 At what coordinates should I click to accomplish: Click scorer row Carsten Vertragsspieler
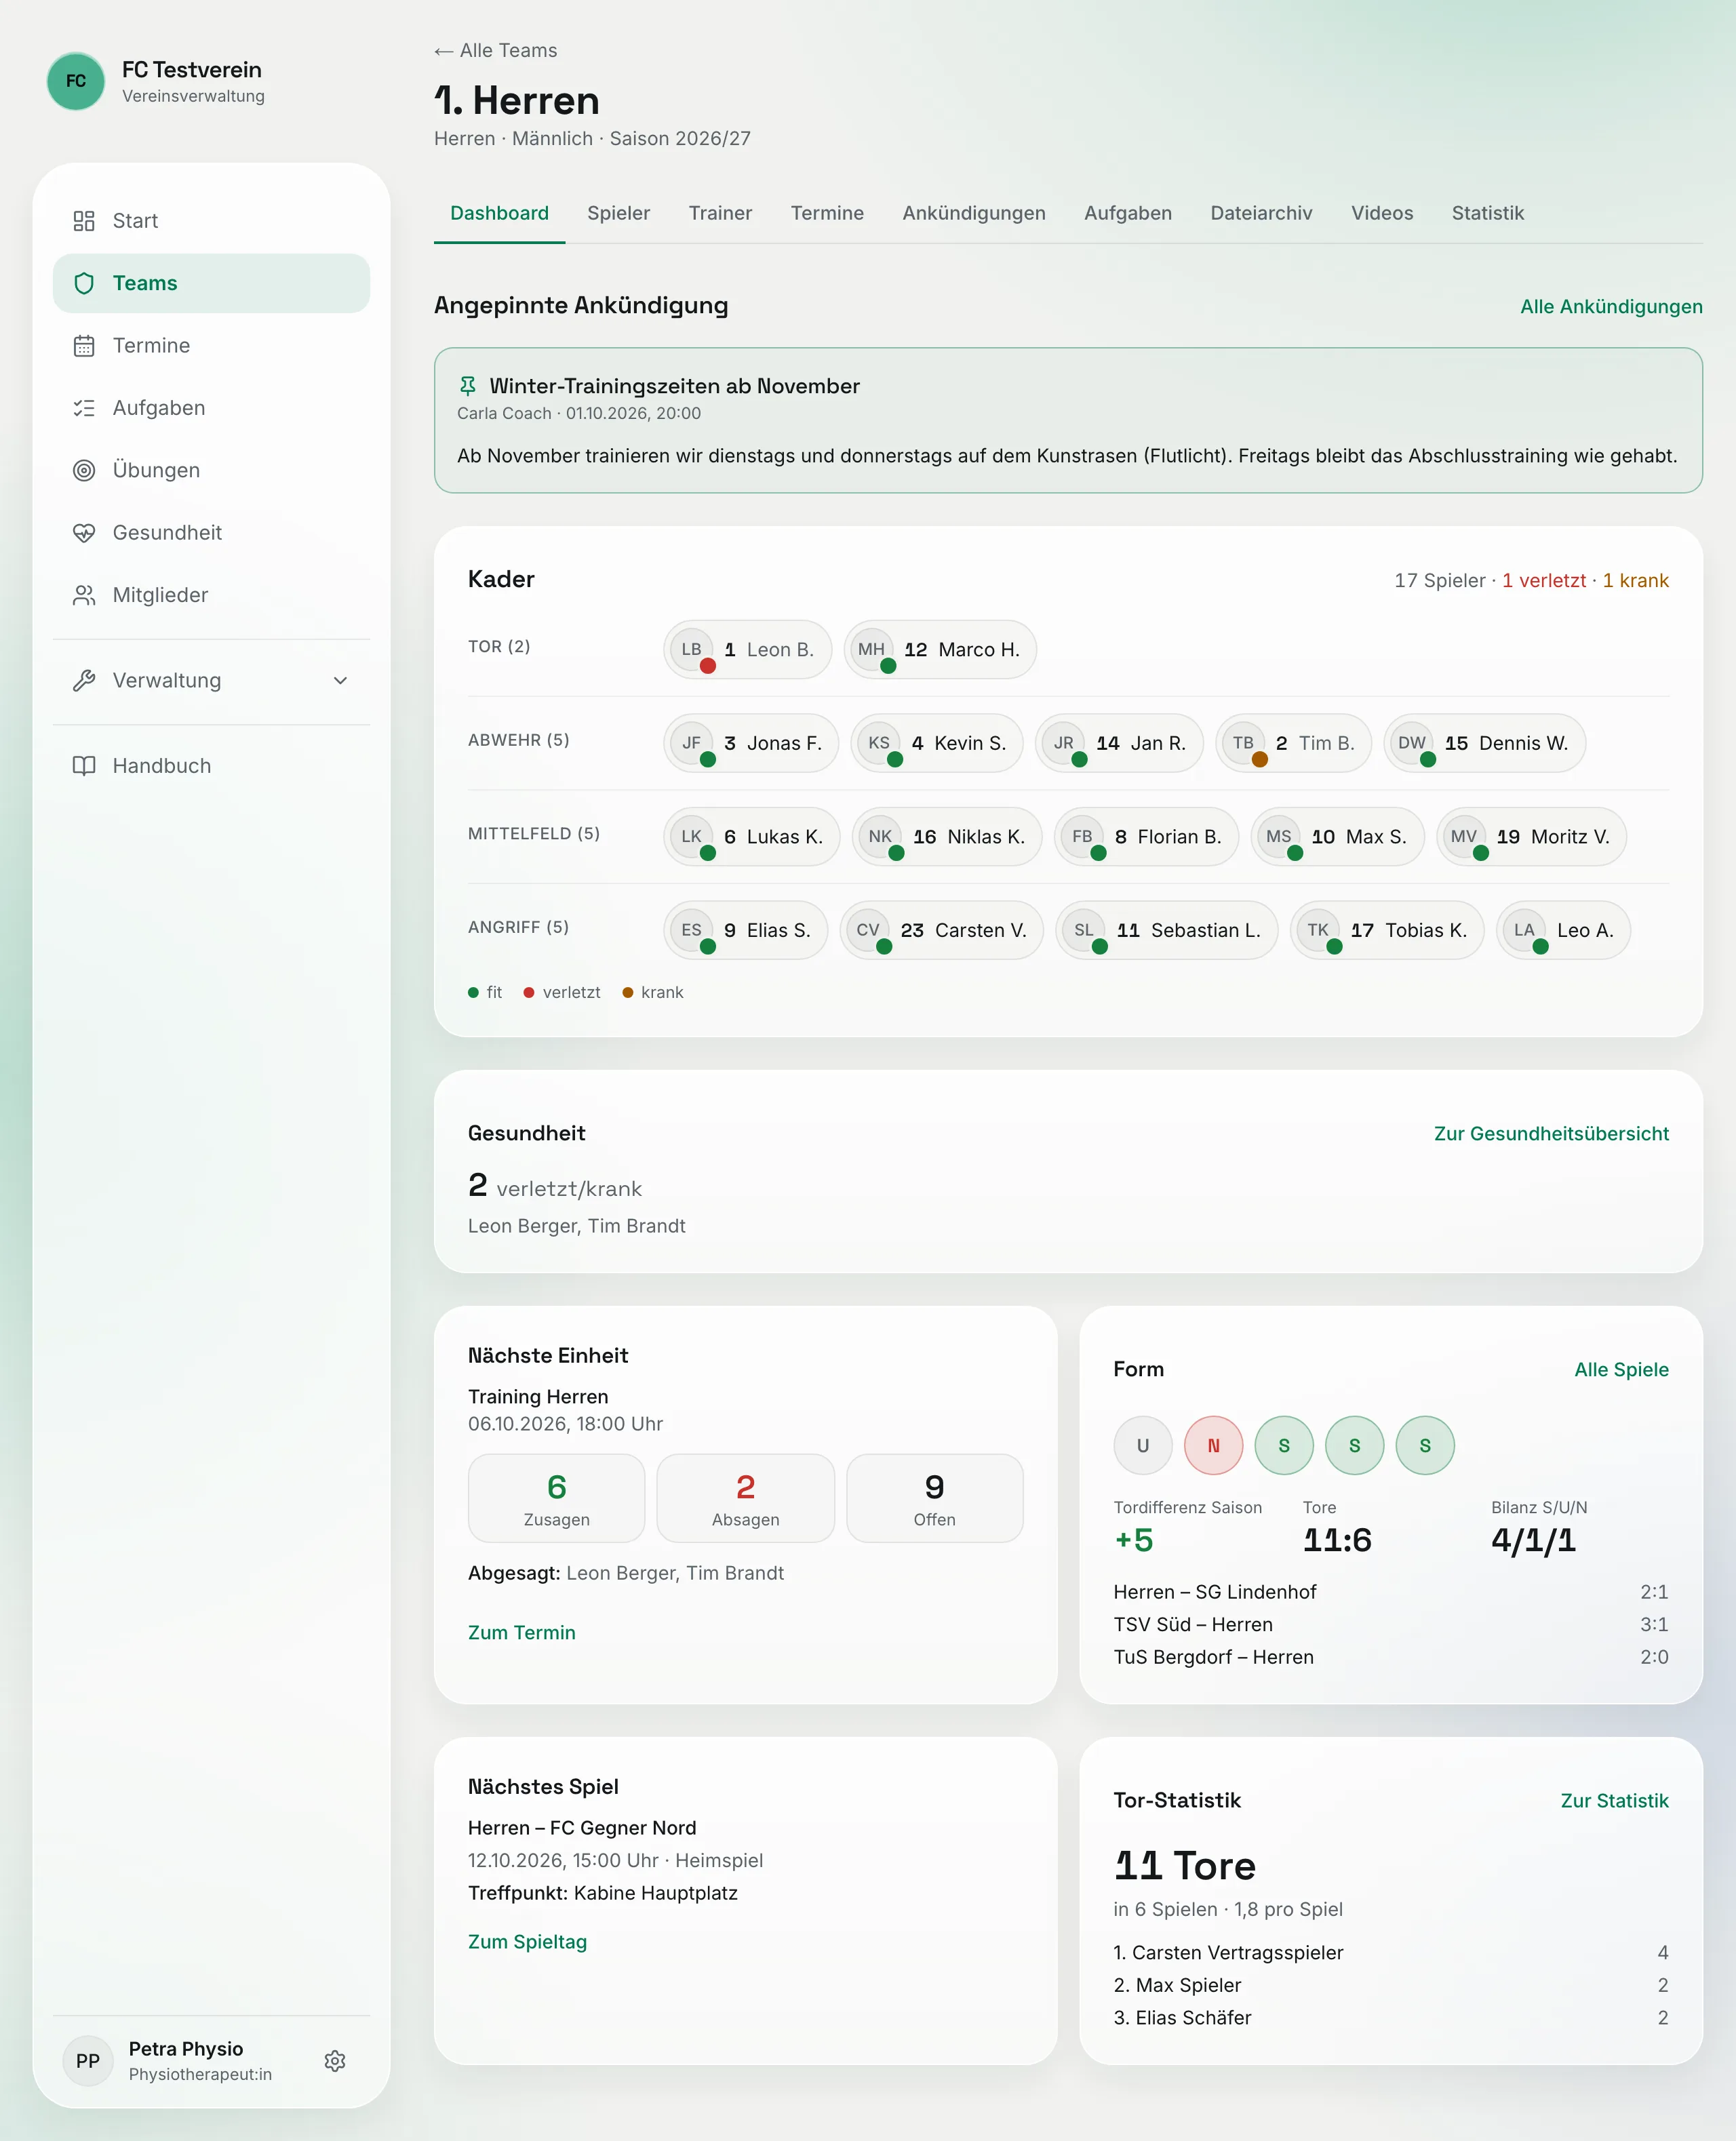pyautogui.click(x=1391, y=1952)
